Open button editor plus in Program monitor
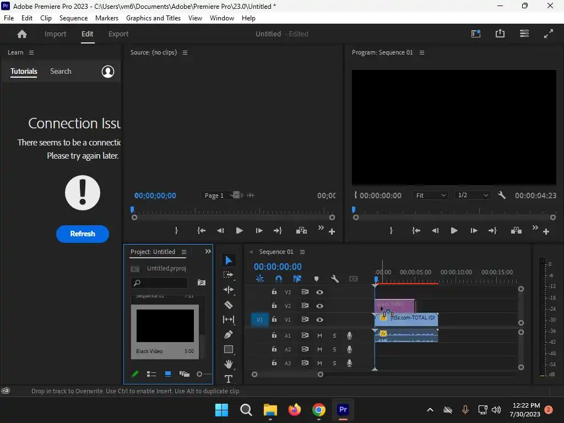Screen dimensions: 564x423 point(546,232)
